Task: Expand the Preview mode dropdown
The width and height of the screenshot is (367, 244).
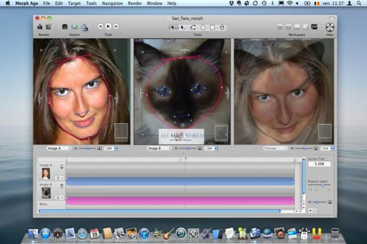Action: click(276, 148)
